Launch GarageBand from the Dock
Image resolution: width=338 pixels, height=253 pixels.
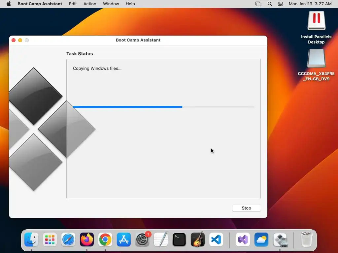(x=198, y=239)
